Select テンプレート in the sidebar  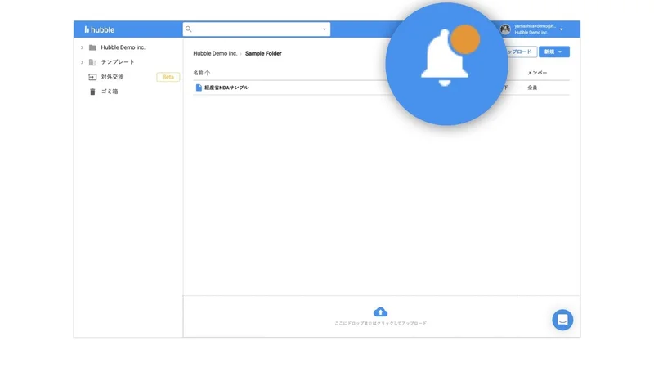coord(118,62)
